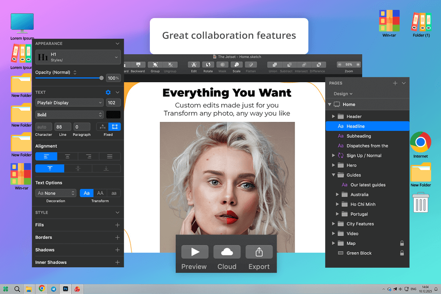Select the Edit tool in toolbar
Image resolution: width=441 pixels, height=294 pixels.
coord(194,65)
